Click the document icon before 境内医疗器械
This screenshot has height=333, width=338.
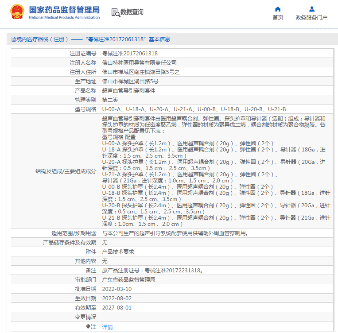click(x=14, y=39)
